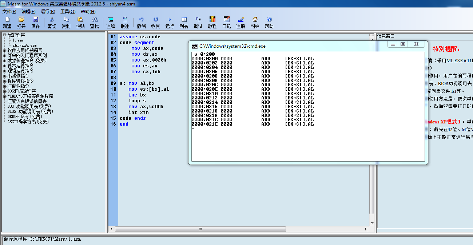The height and width of the screenshot is (245, 473).
Task: Open the 调试 (Debug) toolbar icon
Action: coord(198,20)
